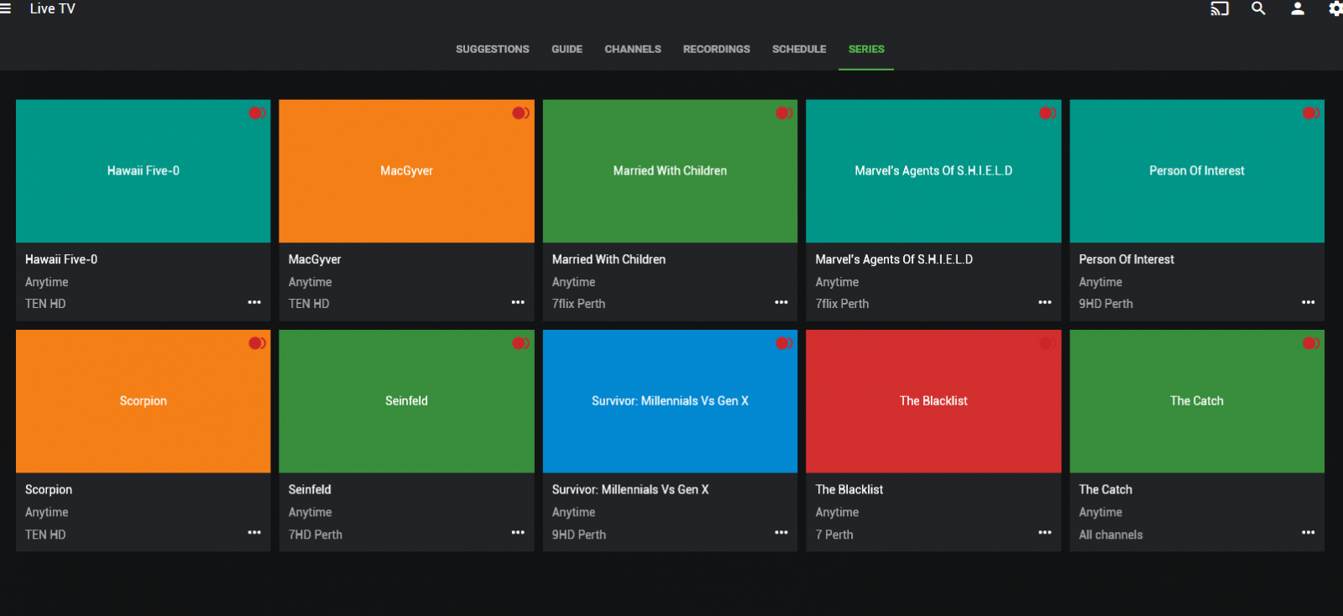Viewport: 1343px width, 616px height.
Task: Select the Series tab
Action: click(866, 50)
